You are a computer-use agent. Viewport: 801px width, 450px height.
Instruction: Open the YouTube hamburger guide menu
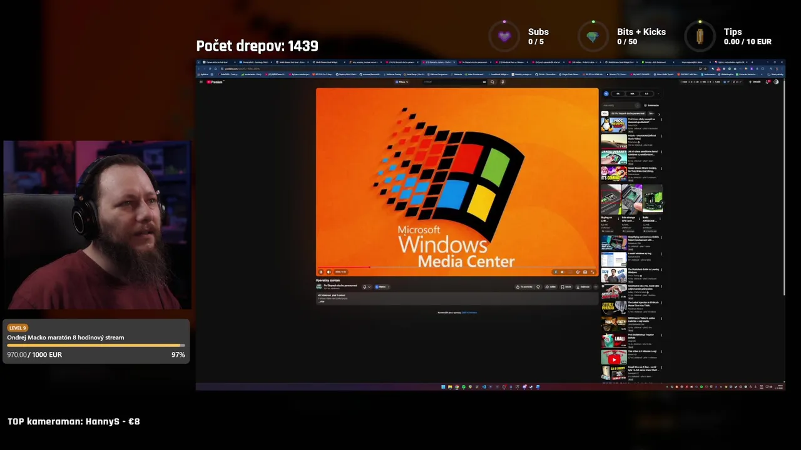[201, 82]
